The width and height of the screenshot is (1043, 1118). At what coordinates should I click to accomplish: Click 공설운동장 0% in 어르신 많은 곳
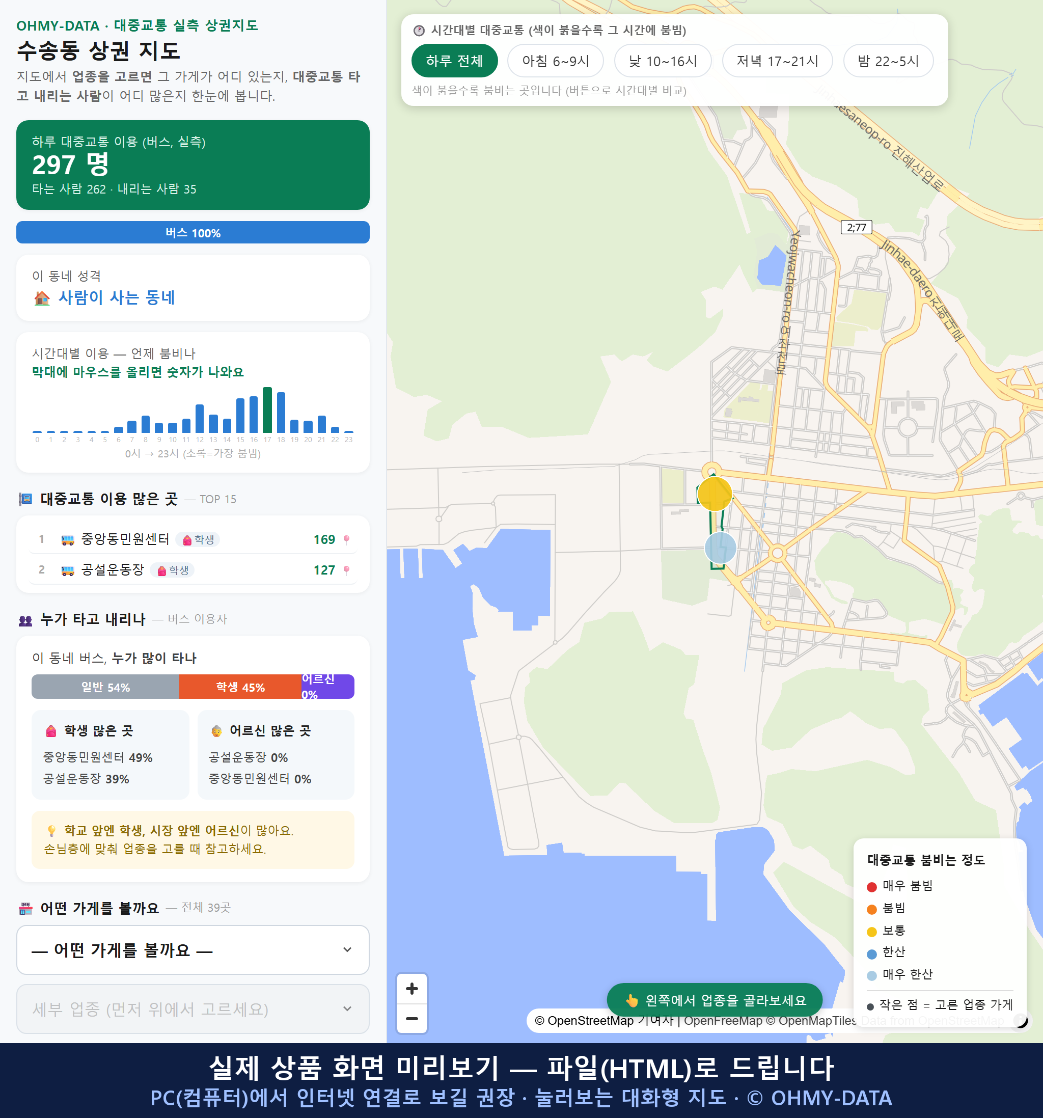[x=248, y=757]
